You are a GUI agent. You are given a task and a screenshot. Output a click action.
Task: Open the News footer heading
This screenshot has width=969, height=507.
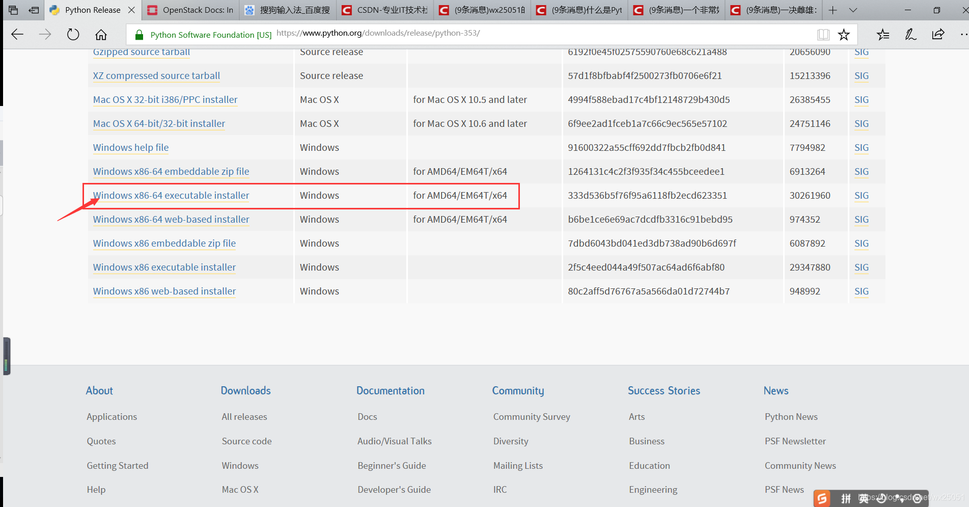tap(776, 391)
